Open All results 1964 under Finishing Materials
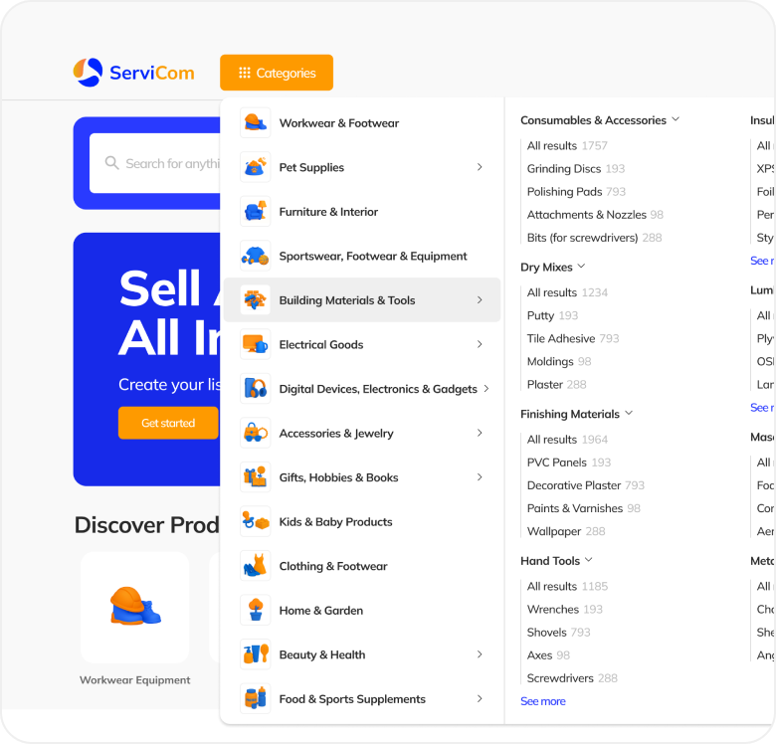Image resolution: width=776 pixels, height=744 pixels. [567, 440]
